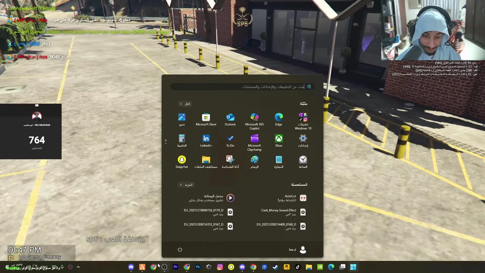Open file DJI_20251210000726_0170_D
Image resolution: width=485 pixels, height=273 pixels.
click(209, 212)
